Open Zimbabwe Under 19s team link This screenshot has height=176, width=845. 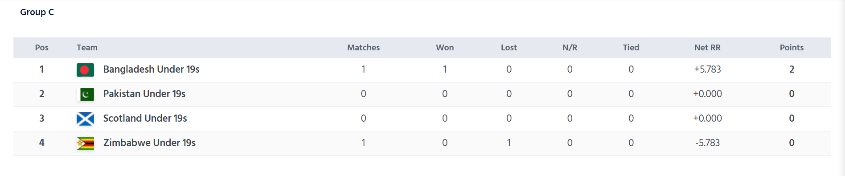pos(149,143)
